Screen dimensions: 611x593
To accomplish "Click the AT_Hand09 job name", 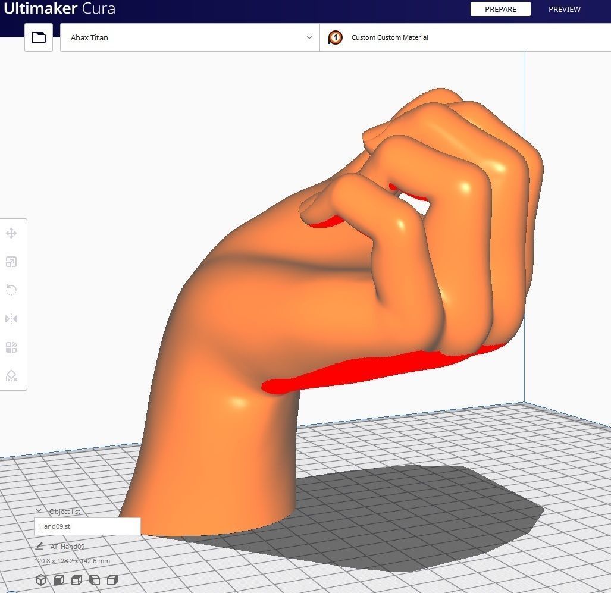I will tap(67, 546).
